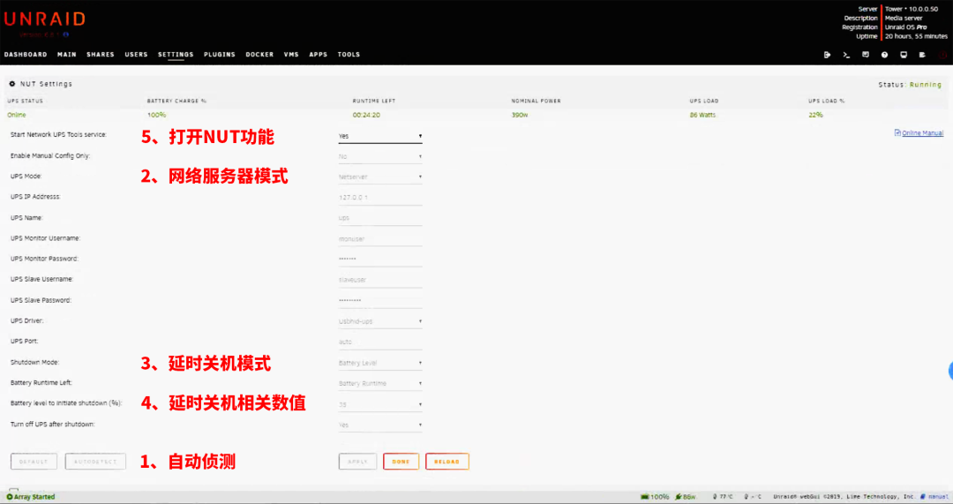
Task: Click the UPS Name field
Action: (380, 218)
